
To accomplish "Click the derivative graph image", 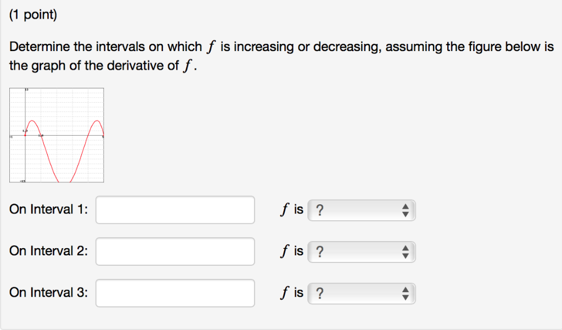I will point(57,135).
